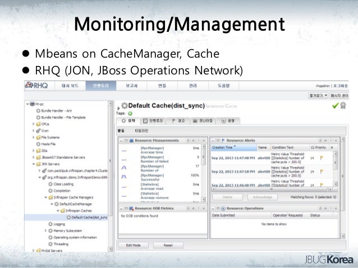Image resolution: width=358 pixels, height=268 pixels.
Task: Select Default Cache(dist_sync) in the tree
Action: (89, 218)
